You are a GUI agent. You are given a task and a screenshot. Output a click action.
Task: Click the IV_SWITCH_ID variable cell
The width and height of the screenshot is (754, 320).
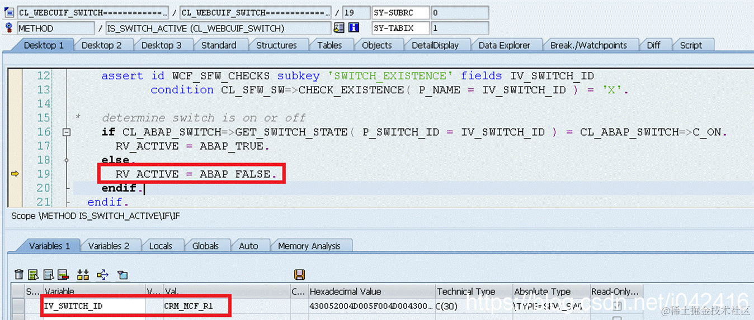tap(94, 306)
